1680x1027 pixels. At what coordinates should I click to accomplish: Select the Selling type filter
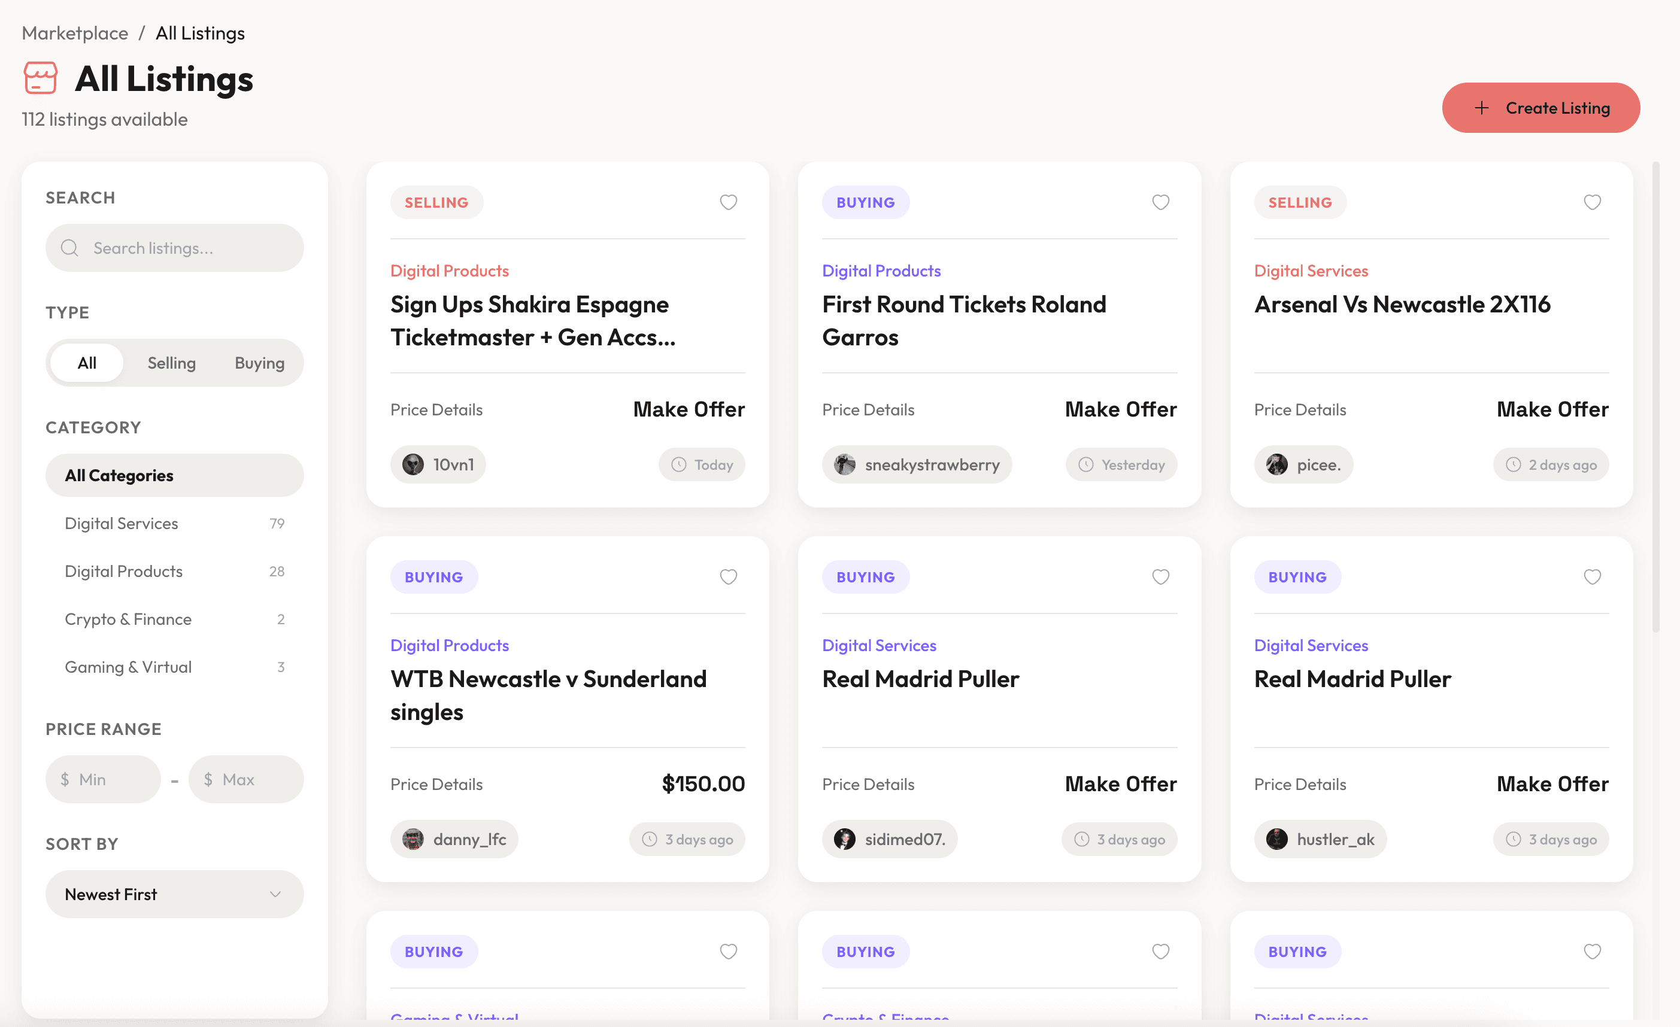172,363
